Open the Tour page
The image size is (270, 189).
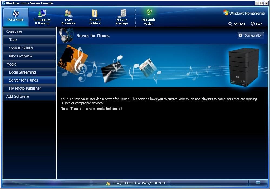coord(29,40)
